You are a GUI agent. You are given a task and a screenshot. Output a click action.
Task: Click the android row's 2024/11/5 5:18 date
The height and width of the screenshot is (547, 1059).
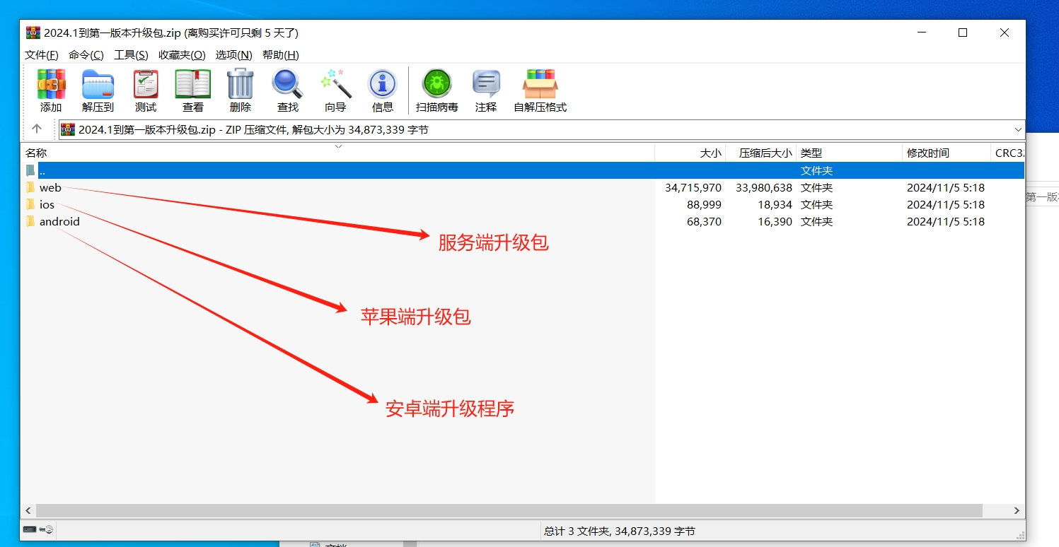point(946,222)
